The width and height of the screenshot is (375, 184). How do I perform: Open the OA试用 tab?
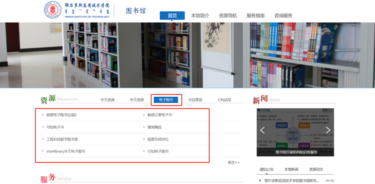224,100
